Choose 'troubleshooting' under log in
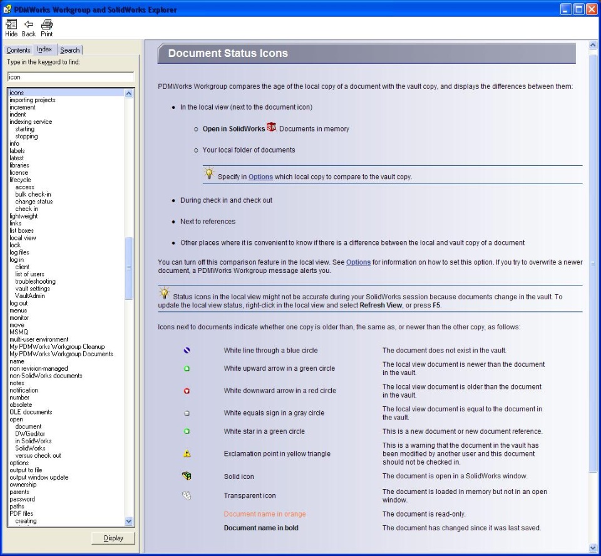This screenshot has width=601, height=556. [35, 282]
